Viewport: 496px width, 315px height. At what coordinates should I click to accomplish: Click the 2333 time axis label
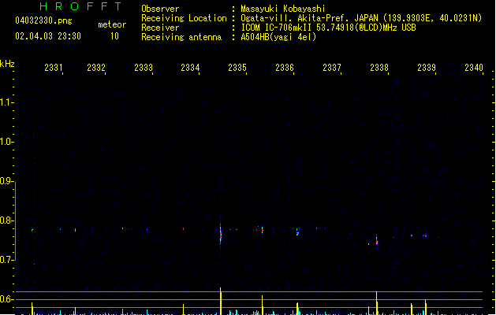144,67
